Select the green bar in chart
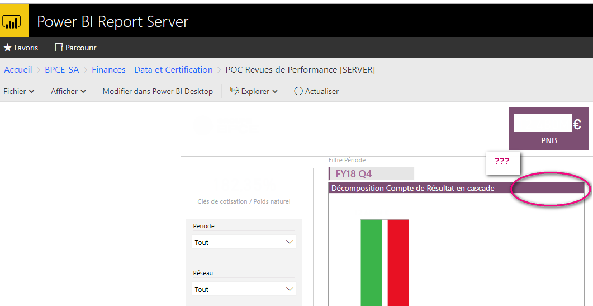 [371, 262]
